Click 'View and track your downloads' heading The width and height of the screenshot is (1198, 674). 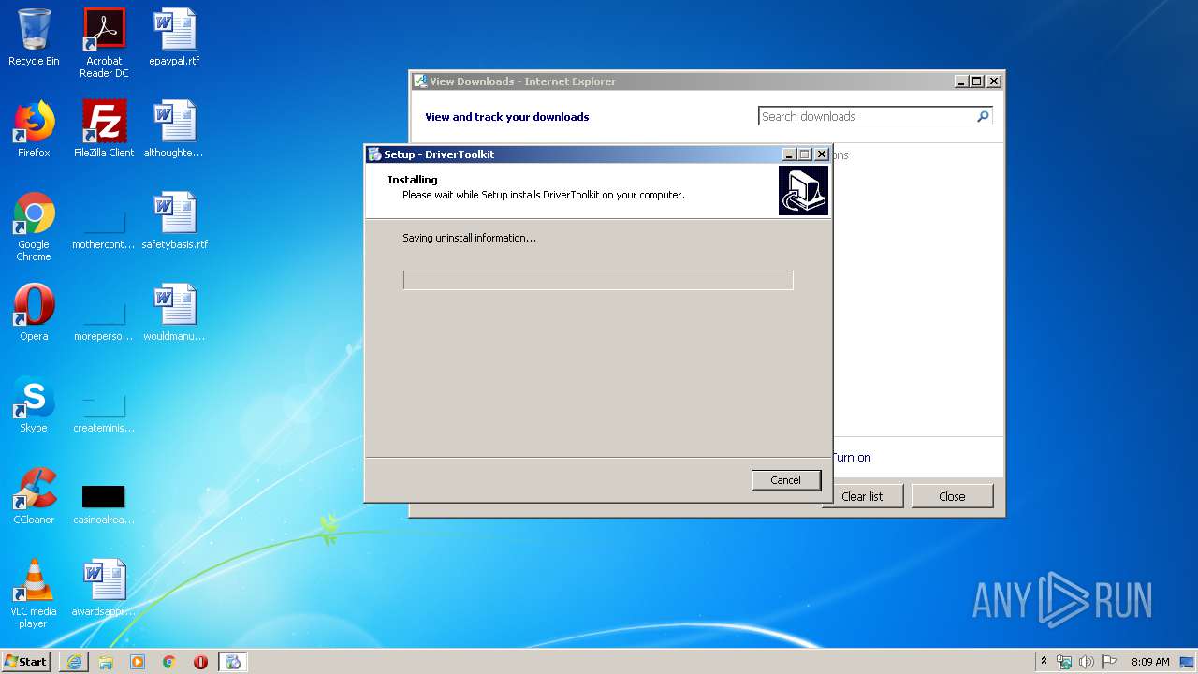[x=507, y=117]
